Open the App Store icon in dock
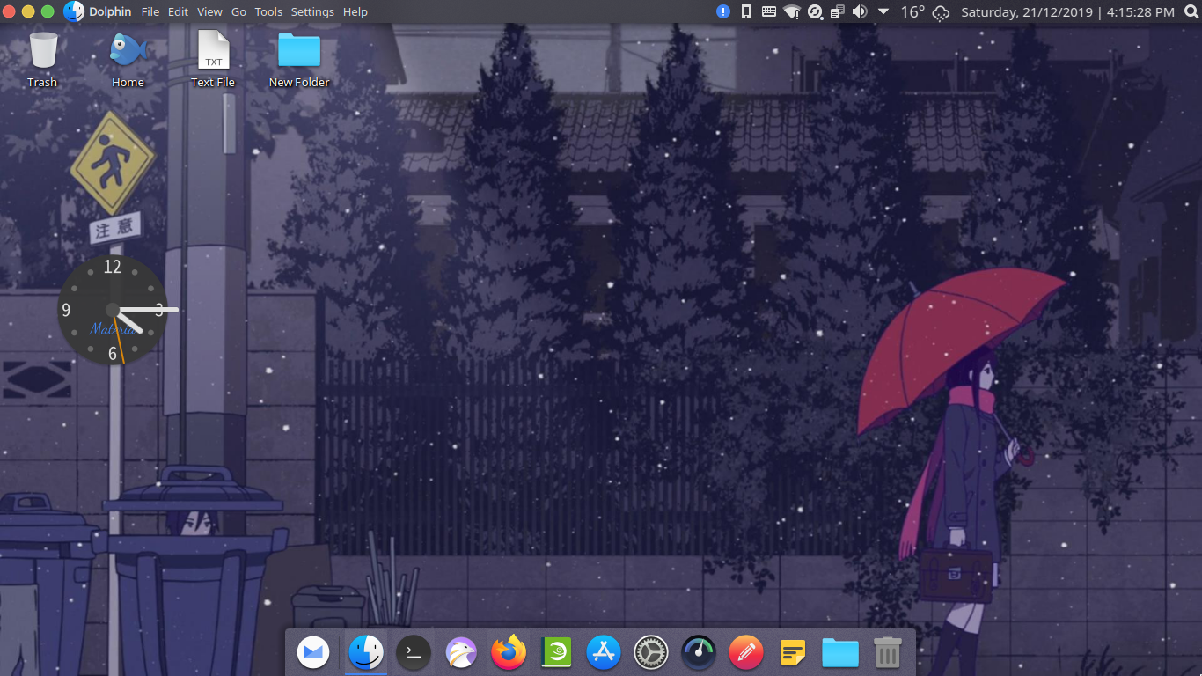Viewport: 1202px width, 676px height. click(604, 652)
